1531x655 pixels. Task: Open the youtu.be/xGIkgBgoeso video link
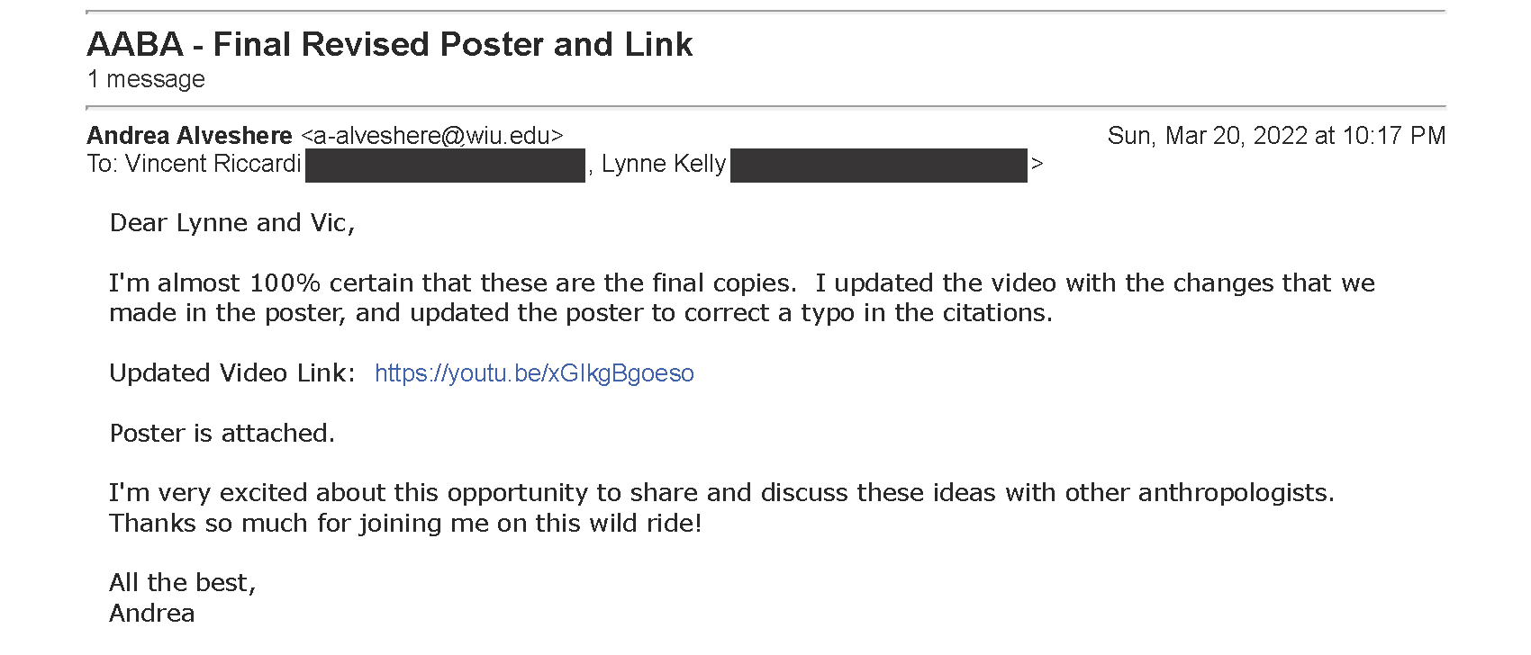click(x=534, y=373)
